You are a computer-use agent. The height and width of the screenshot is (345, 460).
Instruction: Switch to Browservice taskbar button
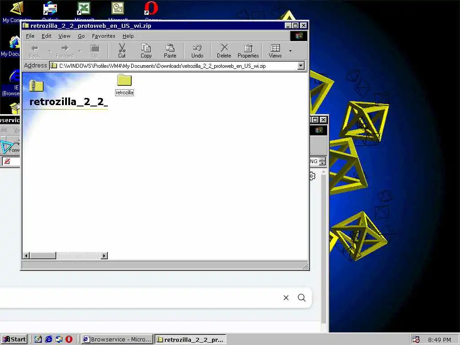coord(117,340)
